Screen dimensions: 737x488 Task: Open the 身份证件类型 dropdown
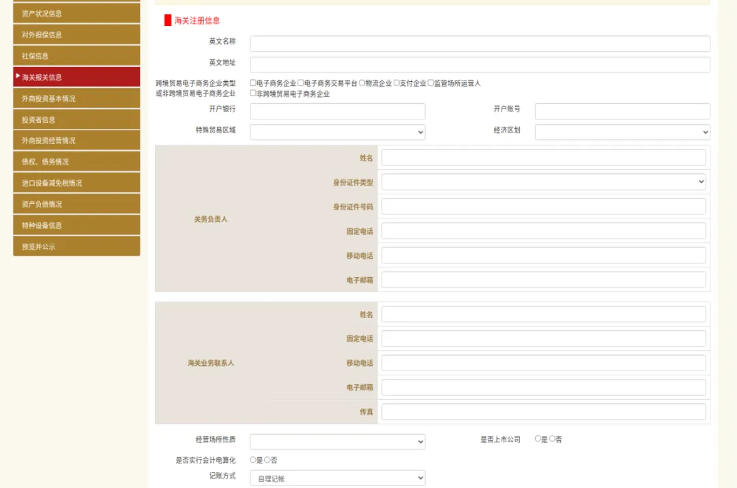coord(544,182)
